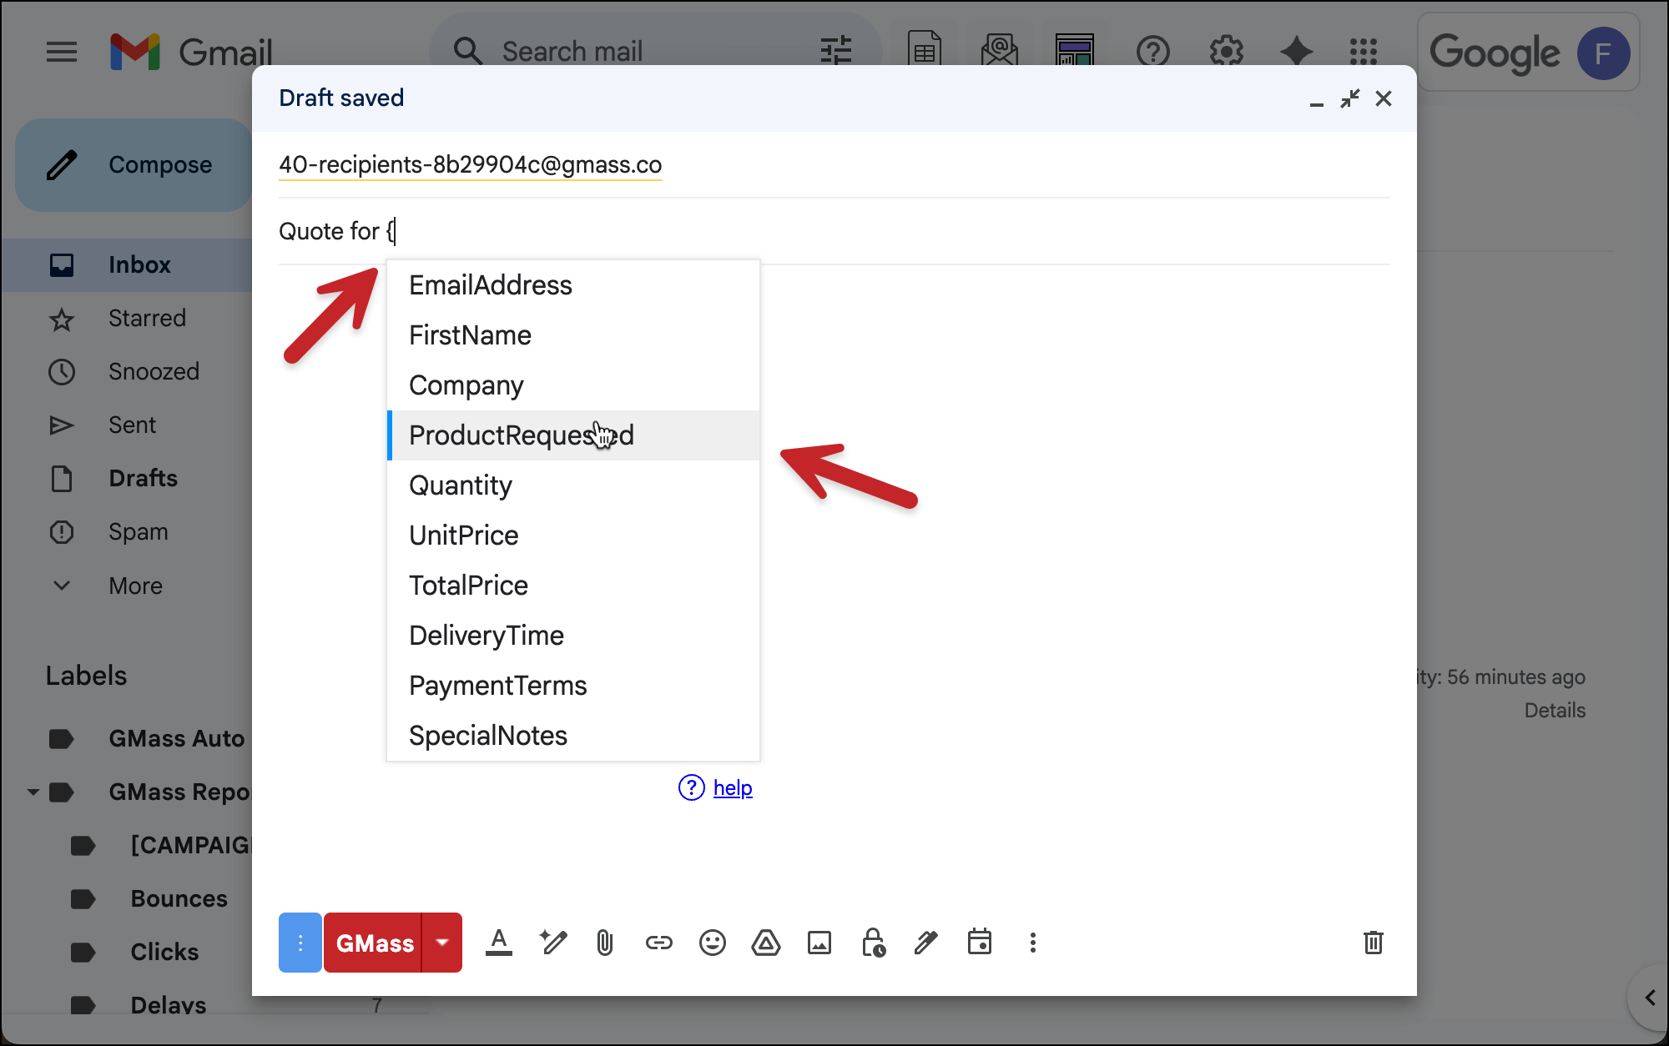The height and width of the screenshot is (1046, 1669).
Task: Toggle formatting options with the underlined A
Action: [499, 943]
